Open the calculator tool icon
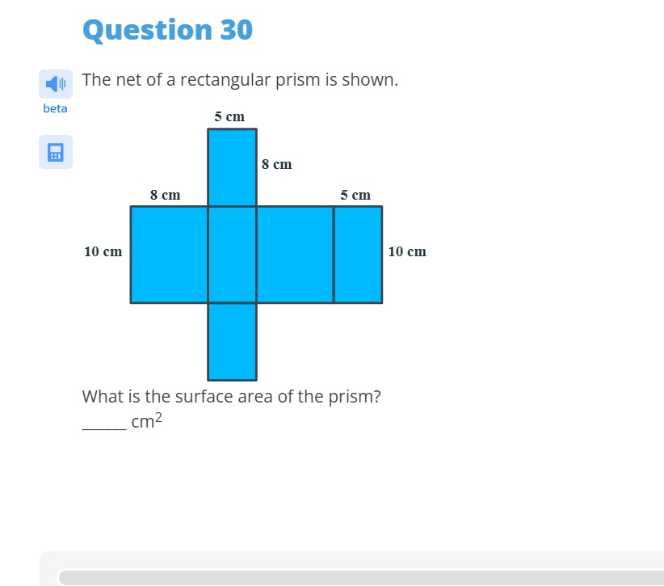The width and height of the screenshot is (664, 586). point(56,152)
